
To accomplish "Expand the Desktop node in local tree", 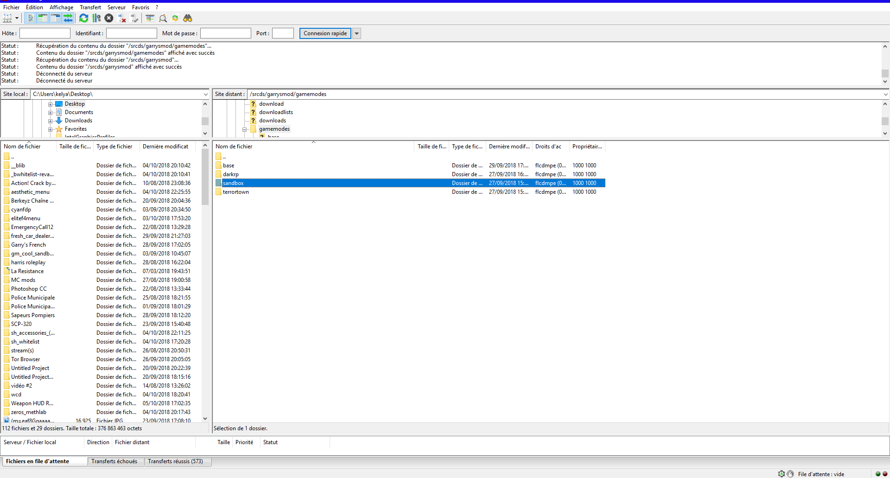I will (50, 104).
